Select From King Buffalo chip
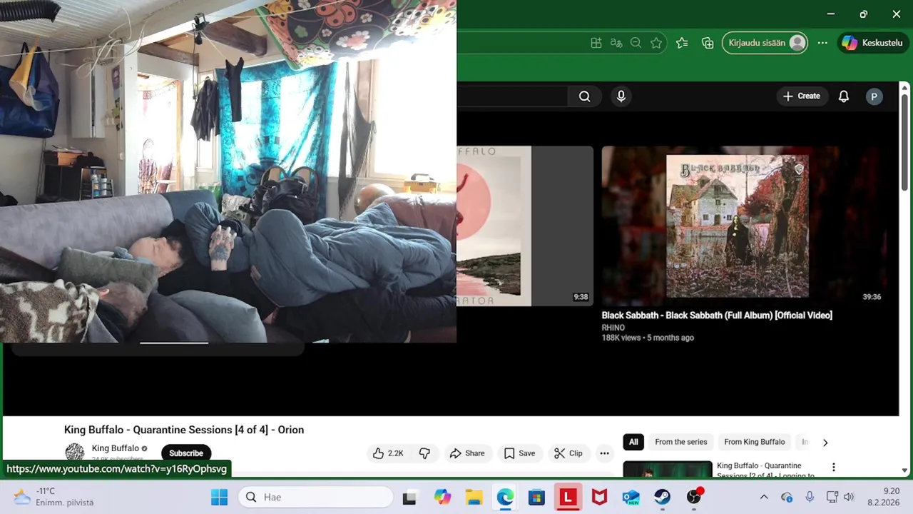 click(x=755, y=442)
